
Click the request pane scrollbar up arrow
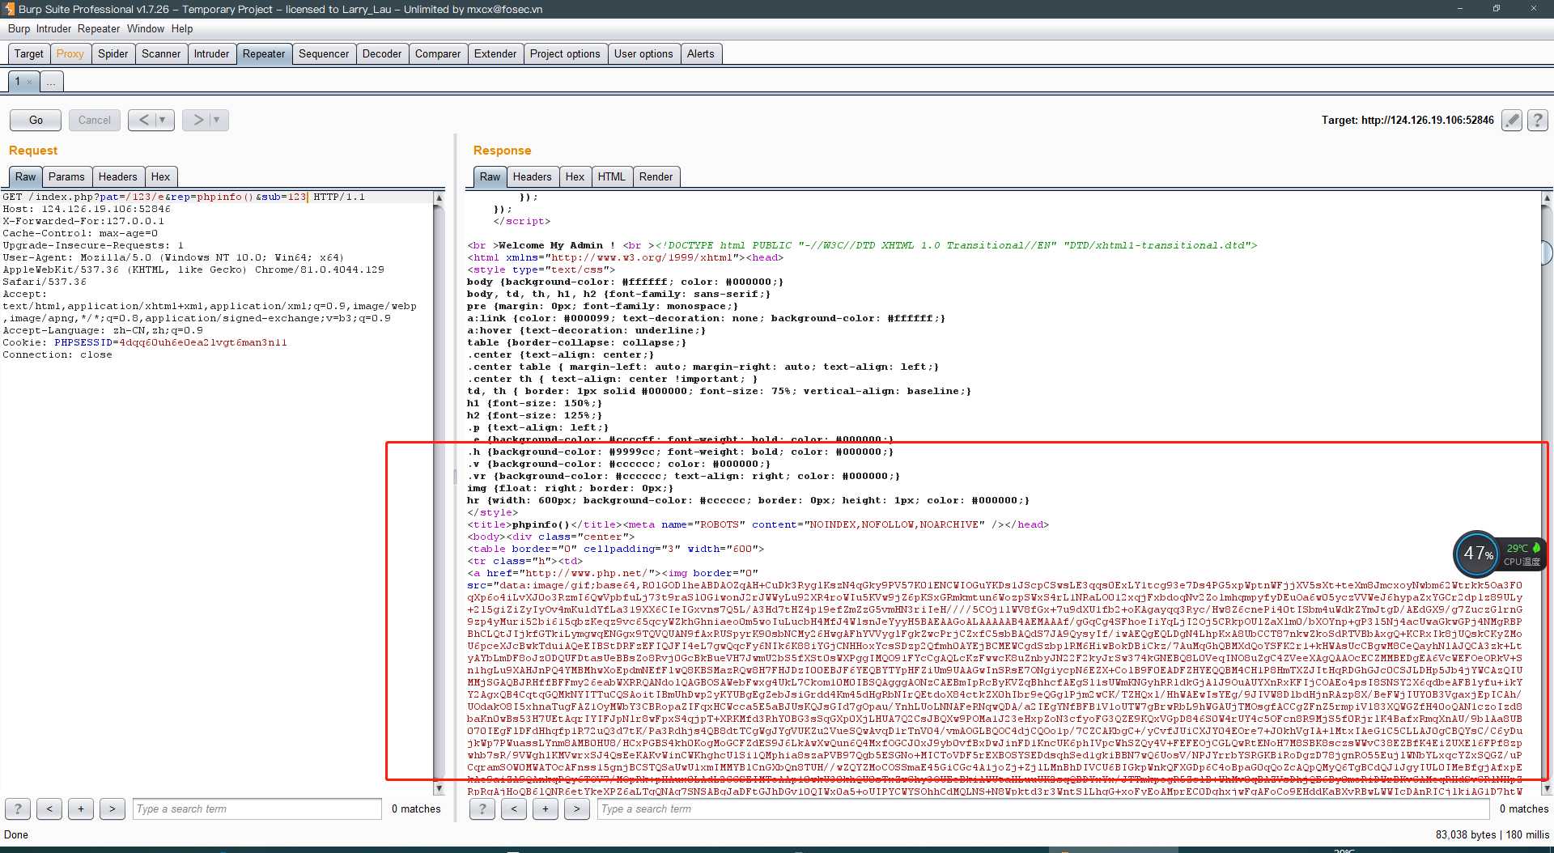[439, 198]
